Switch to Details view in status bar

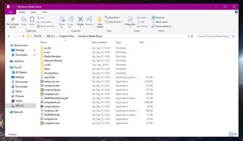coord(231,134)
